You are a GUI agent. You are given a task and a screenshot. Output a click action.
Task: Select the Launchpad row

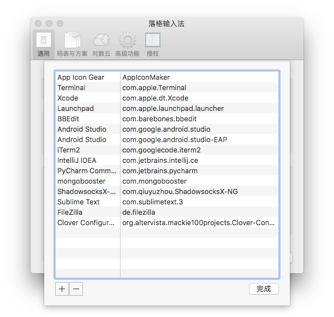[167, 108]
